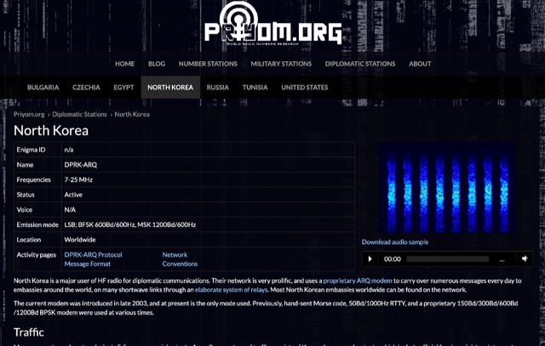Open the Diplomatic Stations menu

point(360,64)
